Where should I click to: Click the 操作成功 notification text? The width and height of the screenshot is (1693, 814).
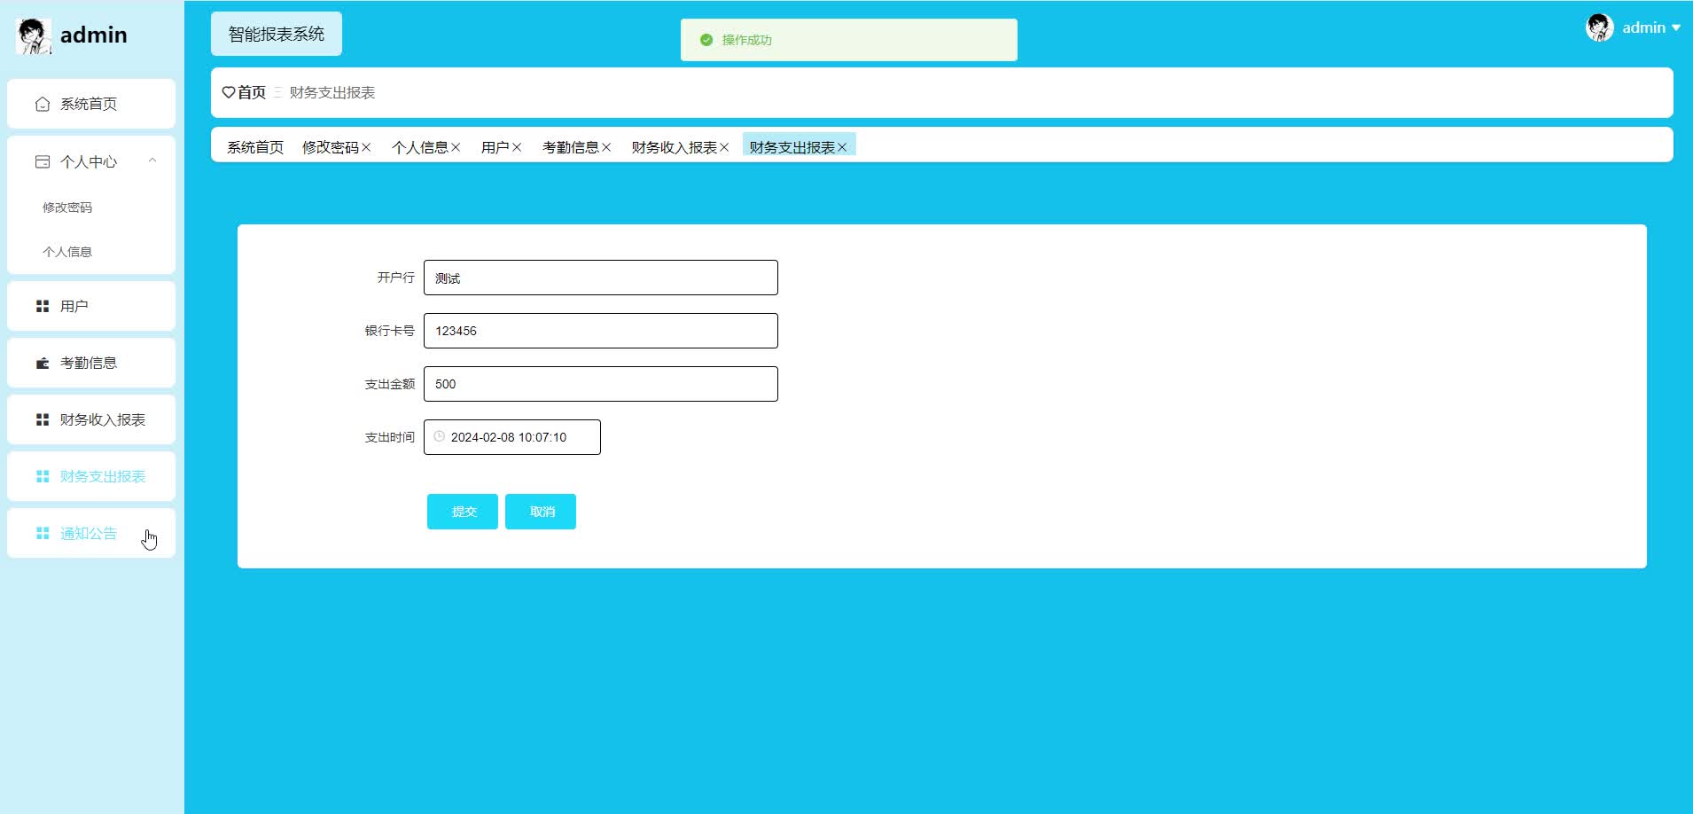tap(747, 40)
